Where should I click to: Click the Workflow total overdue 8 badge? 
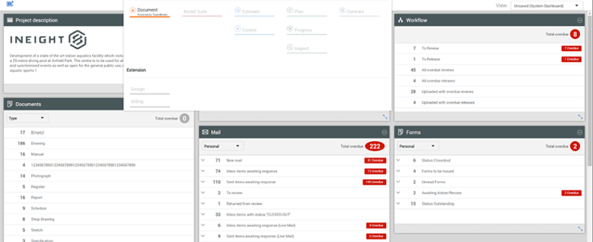tap(575, 34)
